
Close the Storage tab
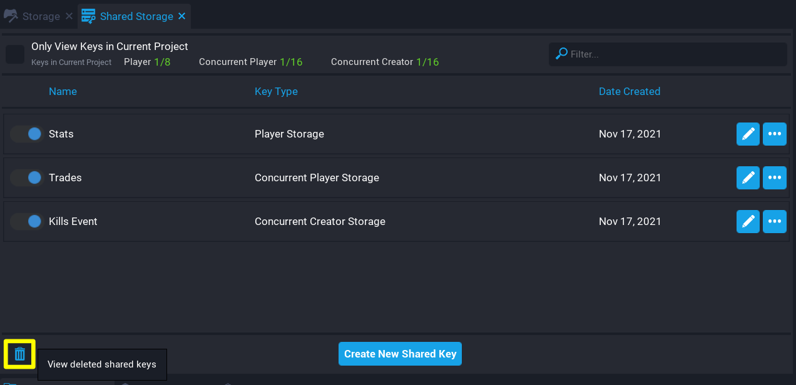(x=69, y=16)
